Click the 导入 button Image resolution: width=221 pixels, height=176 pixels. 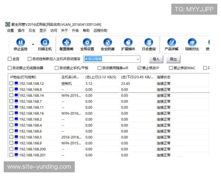pyautogui.click(x=156, y=59)
